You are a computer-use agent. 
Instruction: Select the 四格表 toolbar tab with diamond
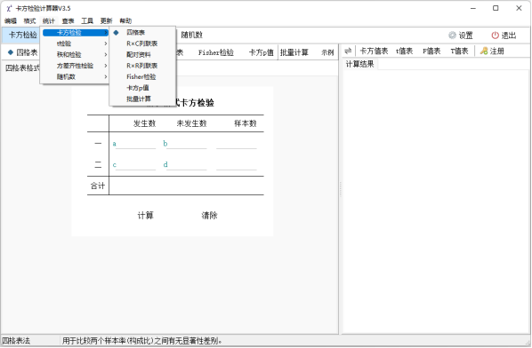pyautogui.click(x=22, y=52)
